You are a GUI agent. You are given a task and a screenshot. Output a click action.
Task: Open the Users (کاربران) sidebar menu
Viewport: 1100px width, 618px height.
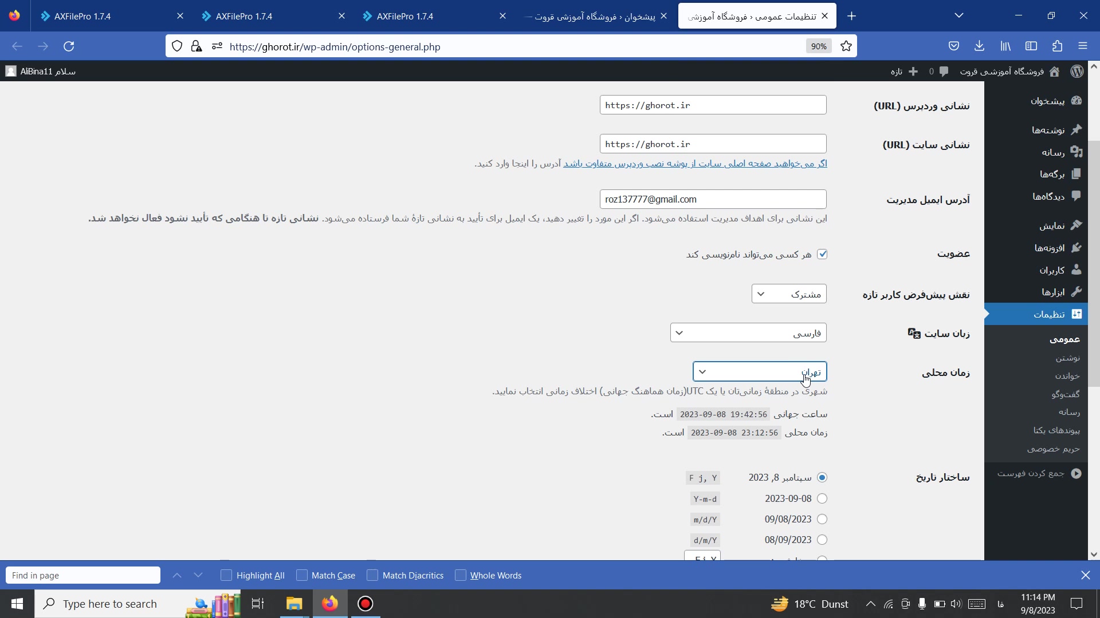(1052, 270)
